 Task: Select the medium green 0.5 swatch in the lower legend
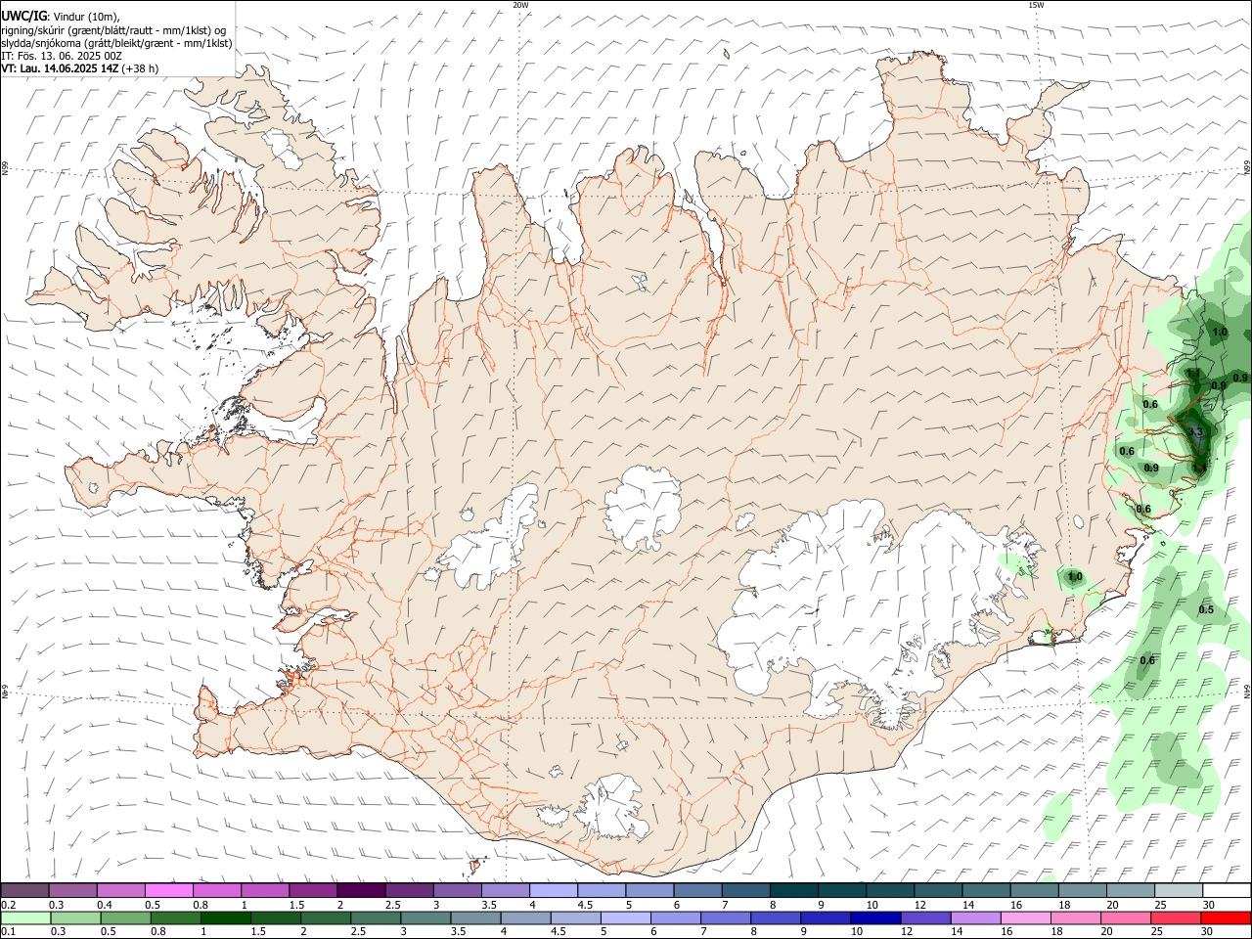click(x=125, y=917)
